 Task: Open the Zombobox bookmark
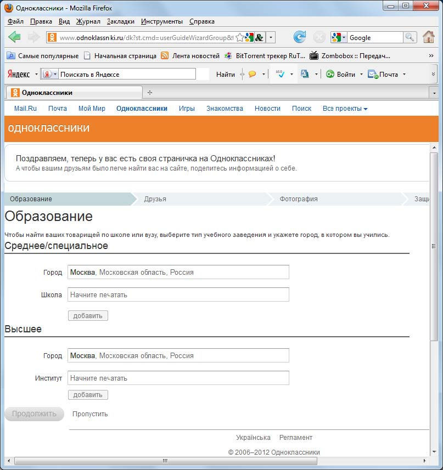(x=350, y=56)
